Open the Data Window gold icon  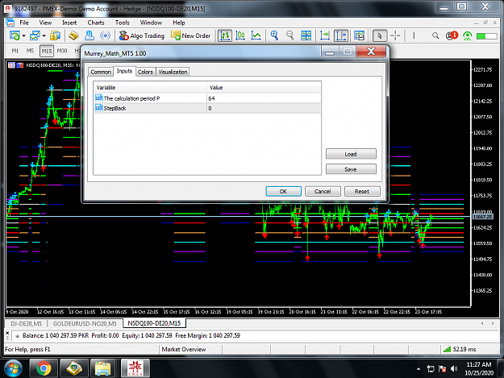point(73,35)
